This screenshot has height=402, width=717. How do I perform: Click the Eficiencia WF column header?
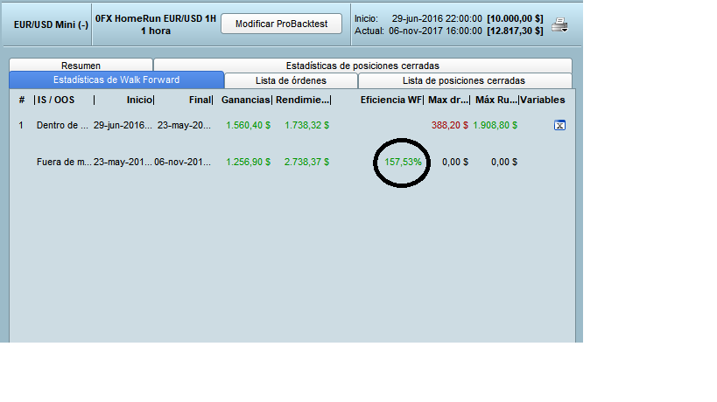click(x=391, y=100)
